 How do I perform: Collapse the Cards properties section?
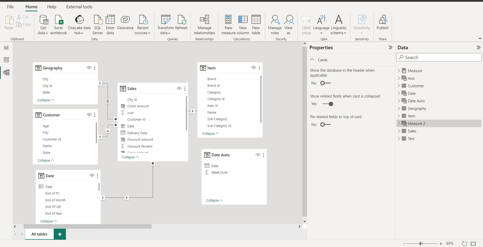pyautogui.click(x=312, y=60)
